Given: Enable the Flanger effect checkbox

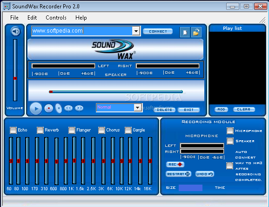Looking at the screenshot, I should point(72,130).
